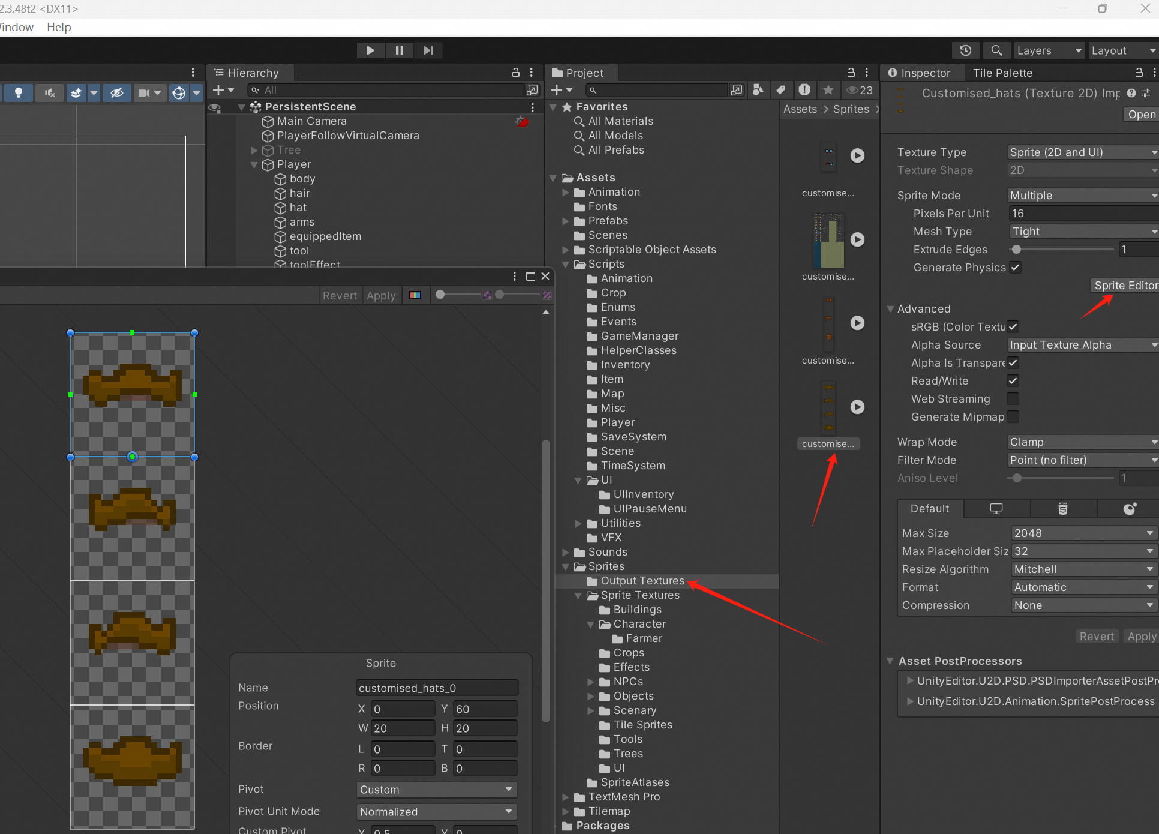Image resolution: width=1159 pixels, height=834 pixels.
Task: Expand the Sounds folder
Action: [566, 552]
